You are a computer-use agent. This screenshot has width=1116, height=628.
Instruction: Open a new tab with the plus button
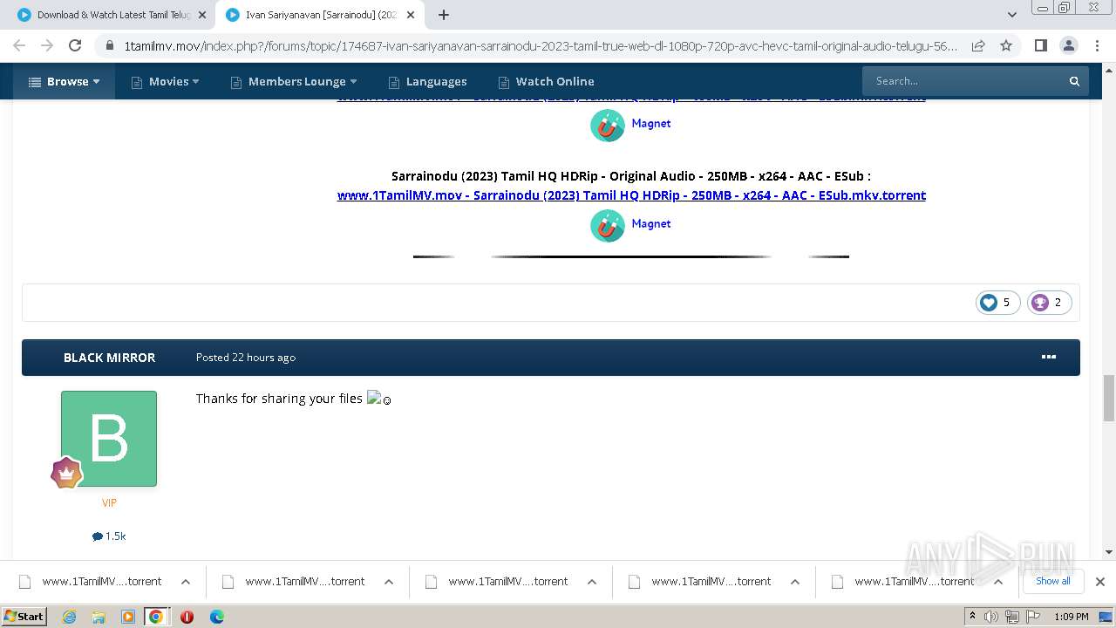pyautogui.click(x=444, y=15)
